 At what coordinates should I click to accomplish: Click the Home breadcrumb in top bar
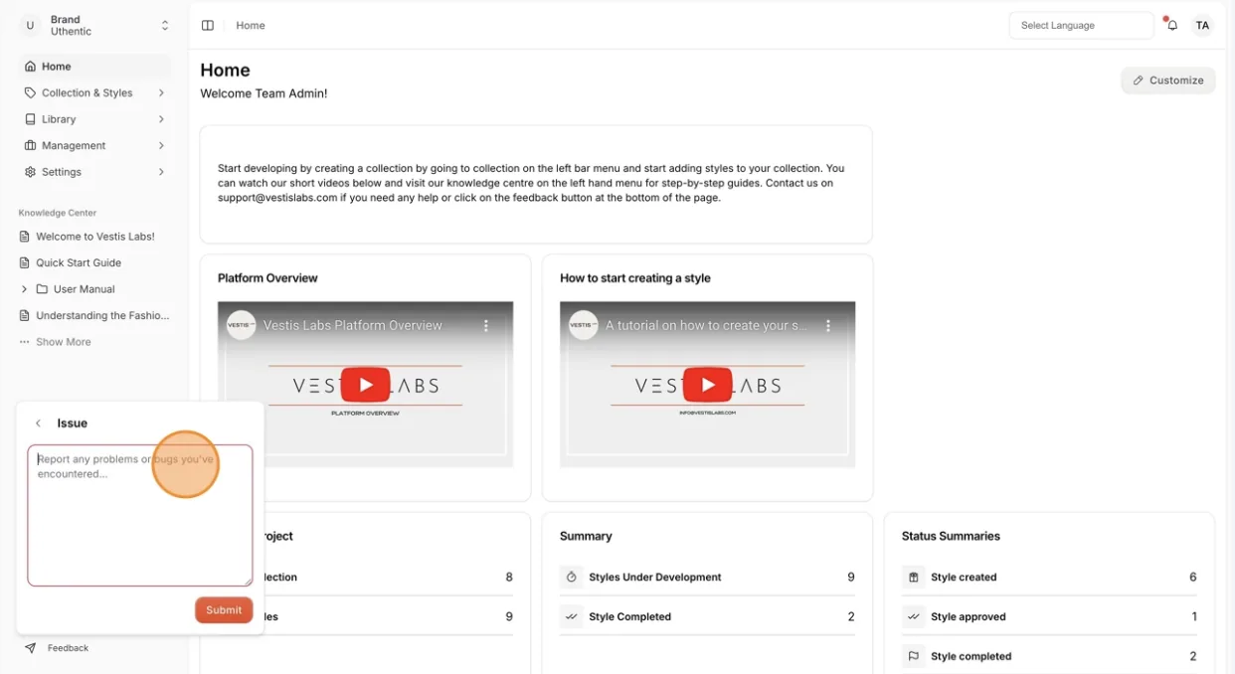[251, 26]
